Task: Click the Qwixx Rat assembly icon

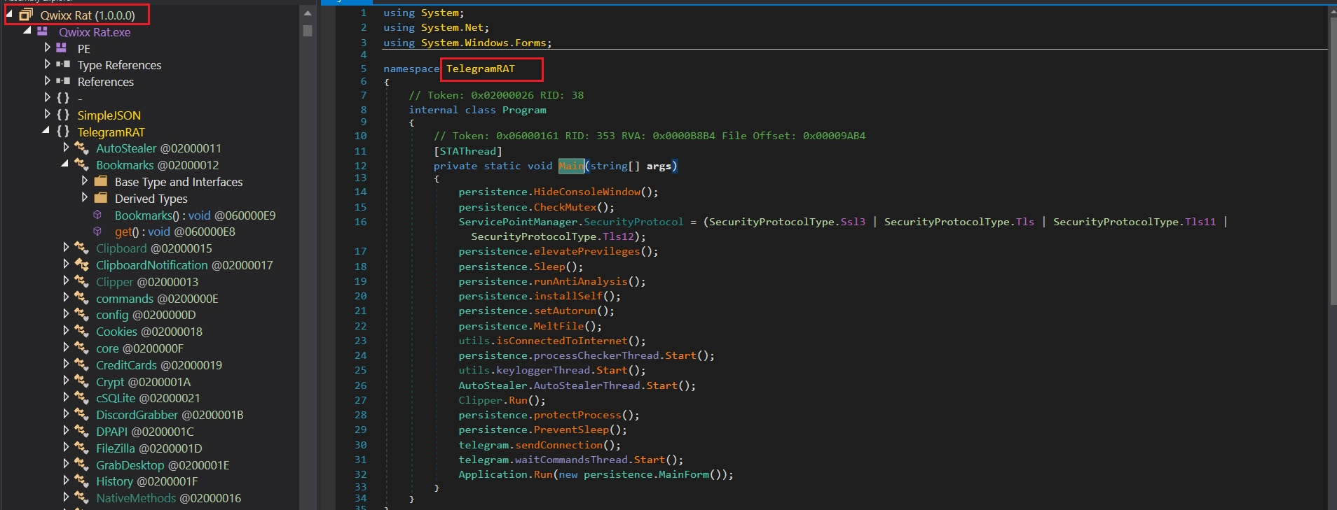Action: tap(26, 15)
